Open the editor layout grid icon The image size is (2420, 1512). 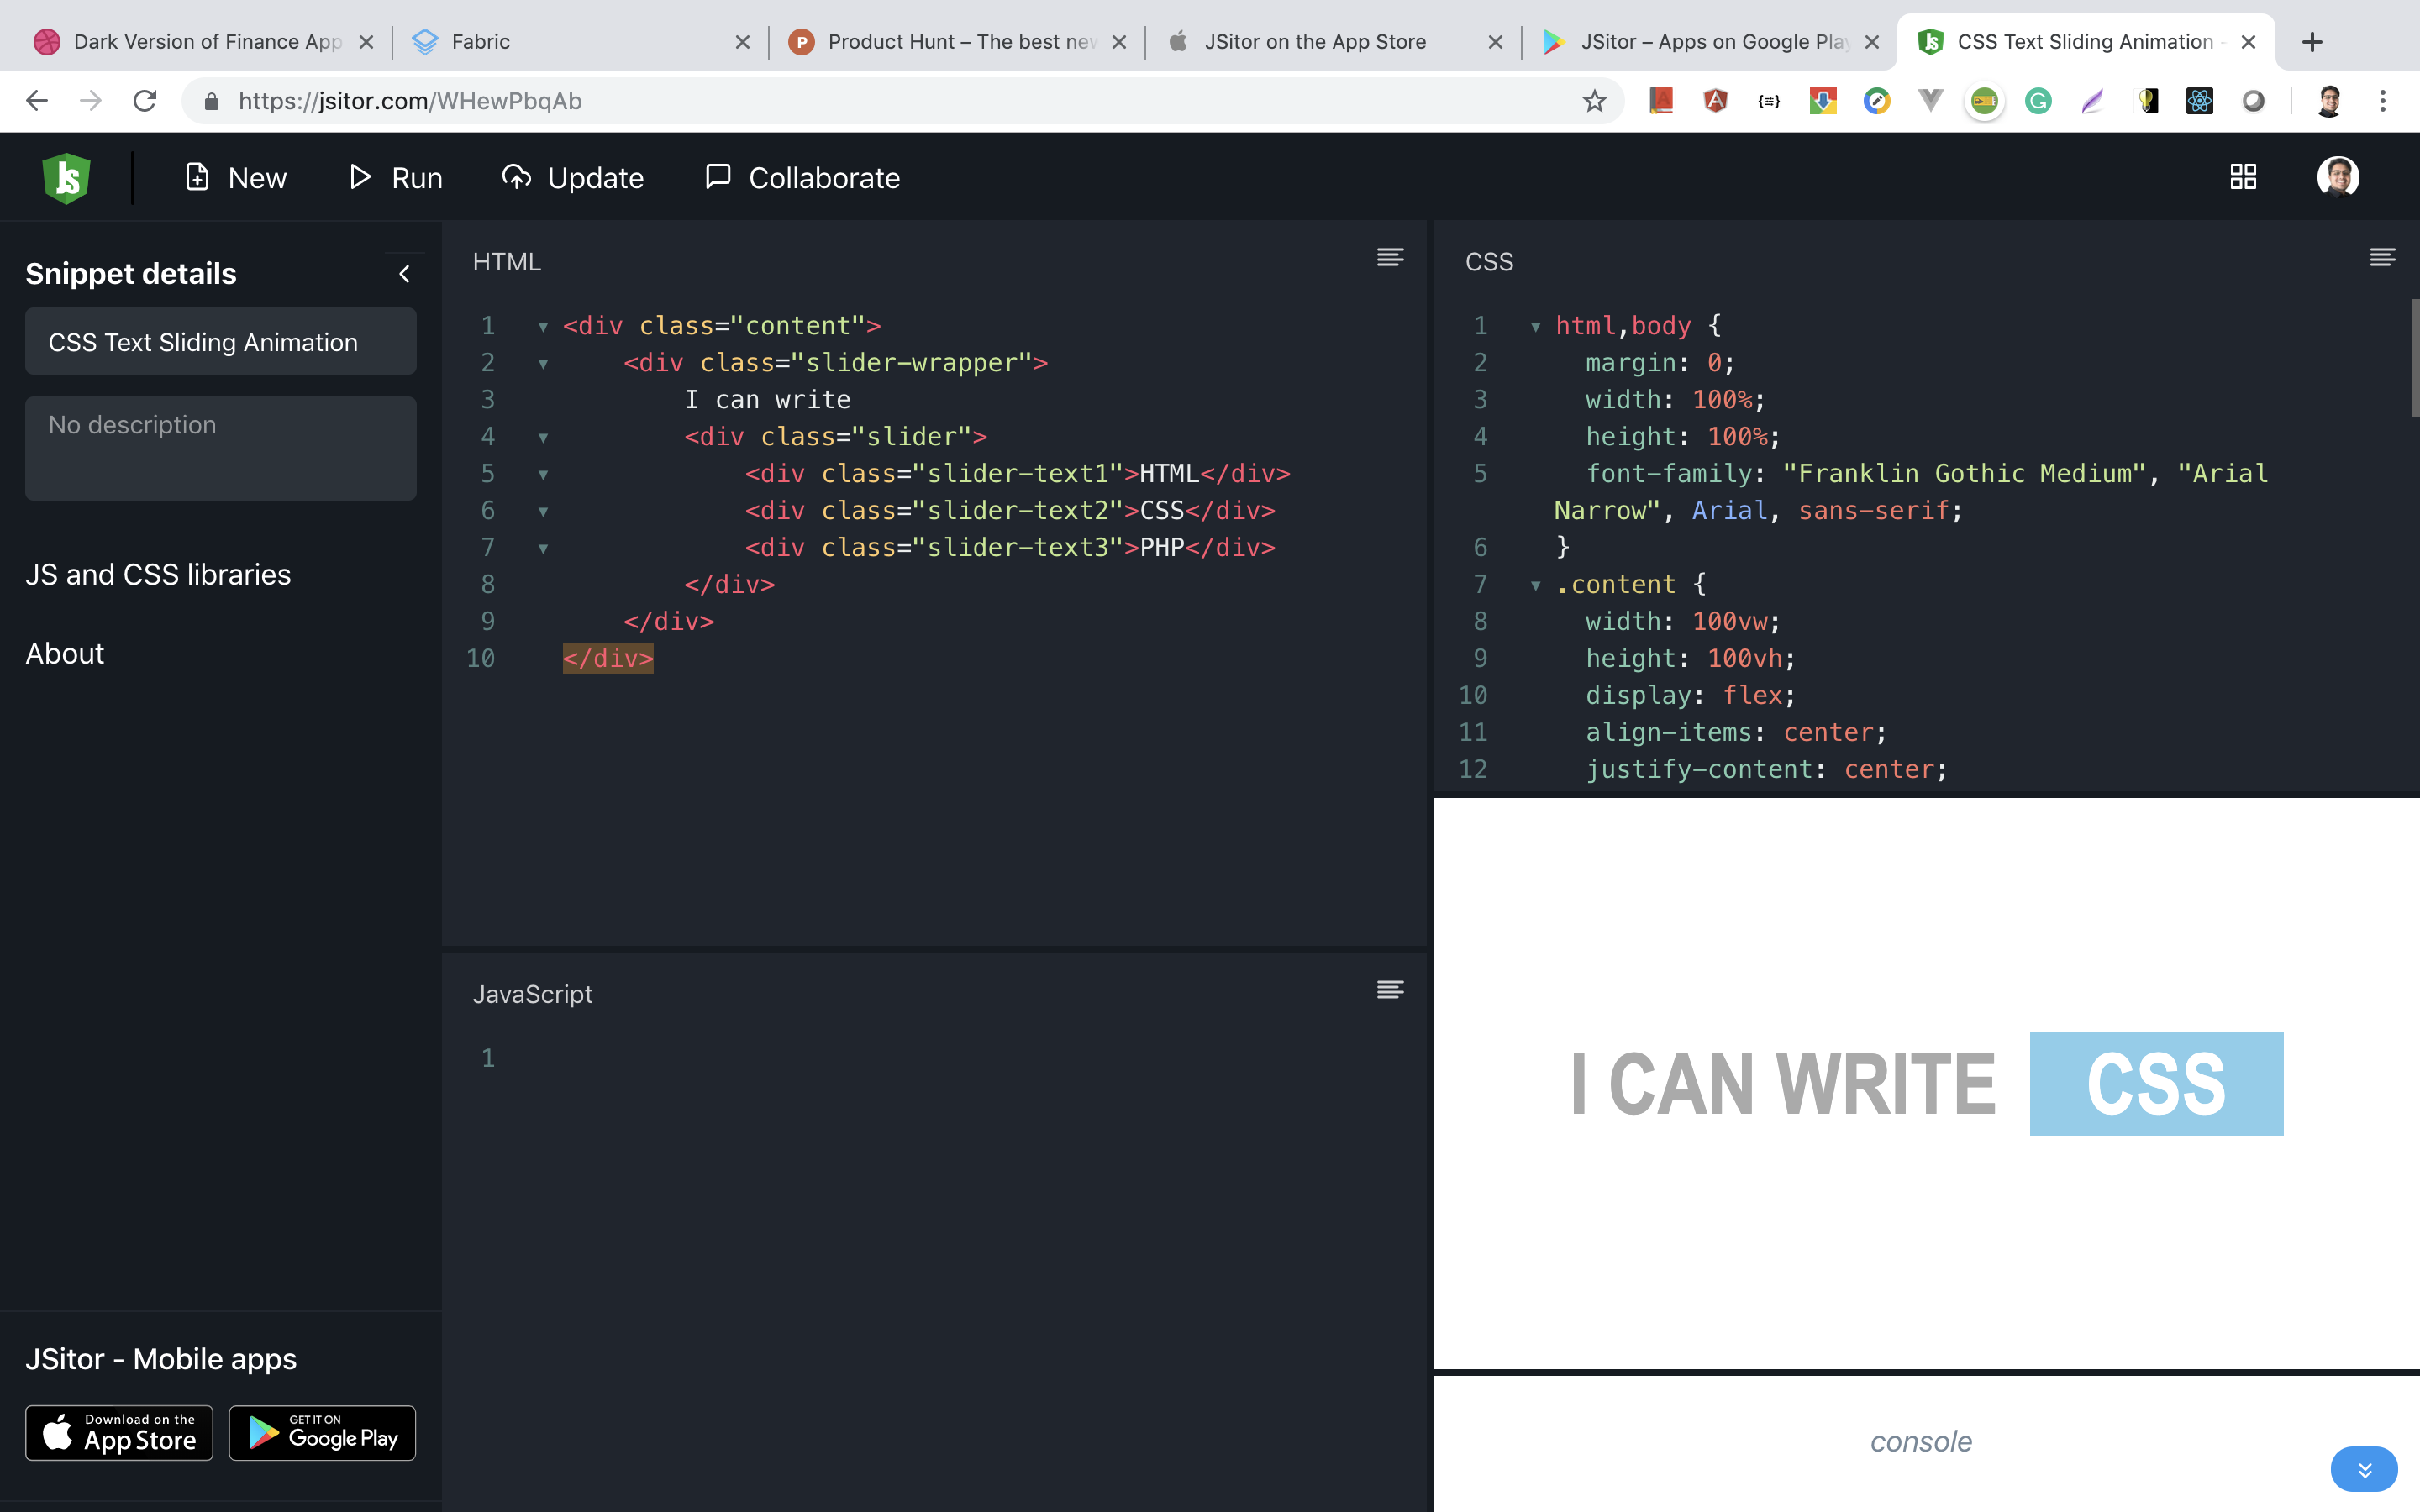coord(2242,176)
